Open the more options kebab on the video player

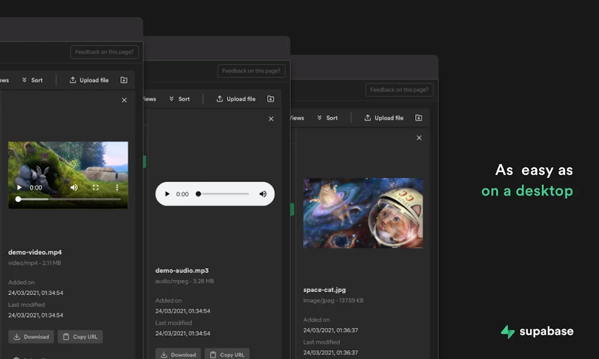click(x=117, y=187)
